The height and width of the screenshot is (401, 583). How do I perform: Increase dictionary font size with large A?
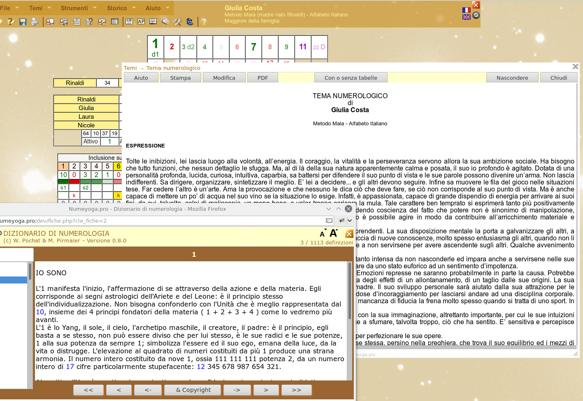334,233
